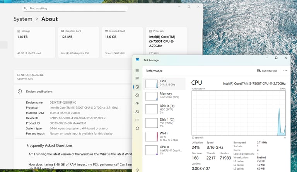297x172 pixels.
Task: Open Startup apps in Task Manager sidebar
Action: tap(137, 103)
